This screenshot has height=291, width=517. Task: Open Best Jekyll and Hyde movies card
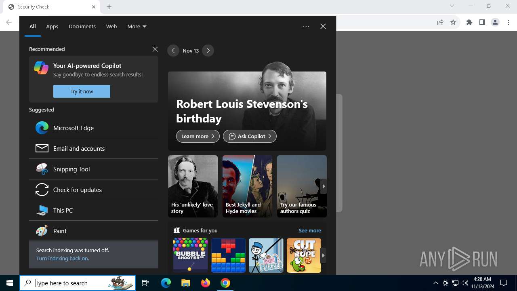coord(247,186)
